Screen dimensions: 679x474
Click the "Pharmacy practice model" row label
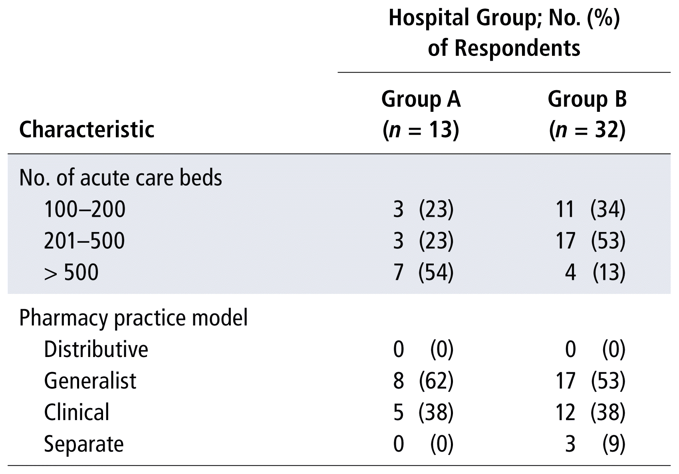(133, 318)
